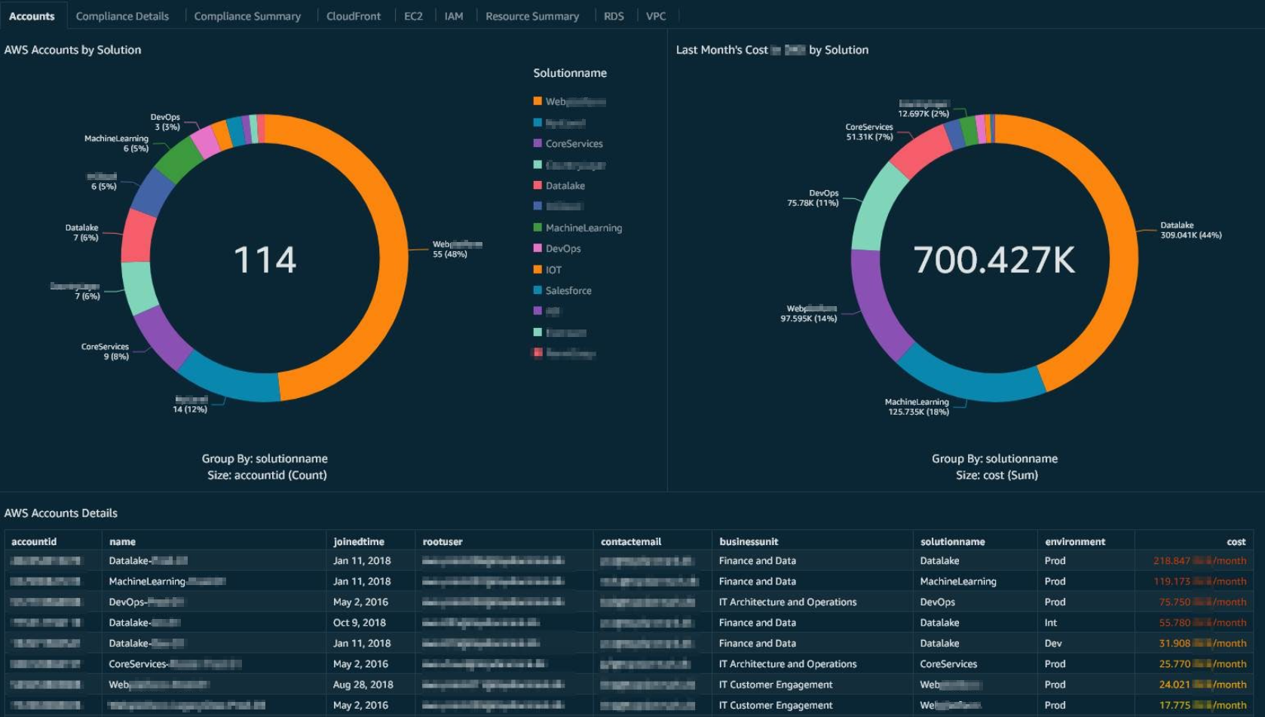
Task: Switch to the Compliance Details tab
Action: (x=122, y=15)
